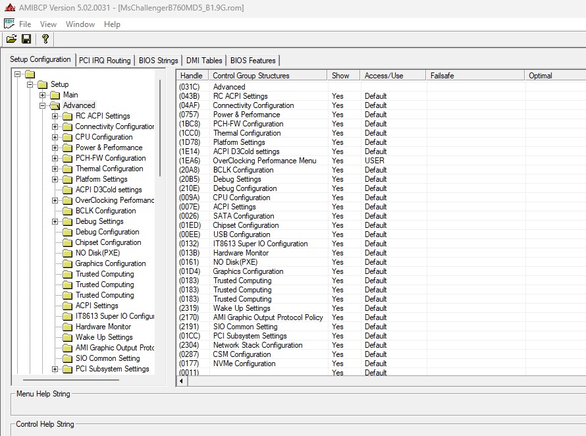Switch to the DMI Tables tab
Screen dimensions: 586x436
click(204, 61)
